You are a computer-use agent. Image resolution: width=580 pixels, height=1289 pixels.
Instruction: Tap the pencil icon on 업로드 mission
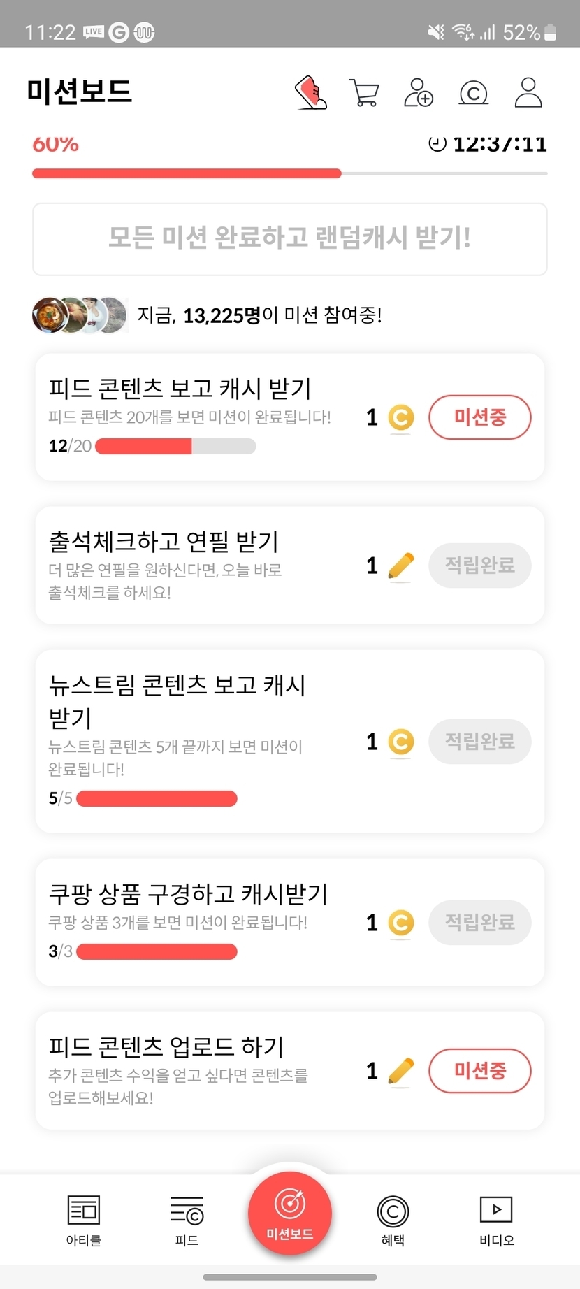[400, 1071]
